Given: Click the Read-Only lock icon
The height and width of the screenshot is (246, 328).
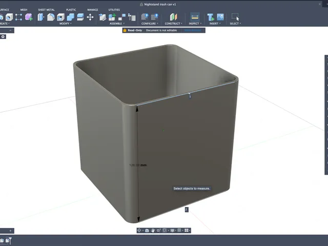Looking at the screenshot, I should [x=125, y=30].
